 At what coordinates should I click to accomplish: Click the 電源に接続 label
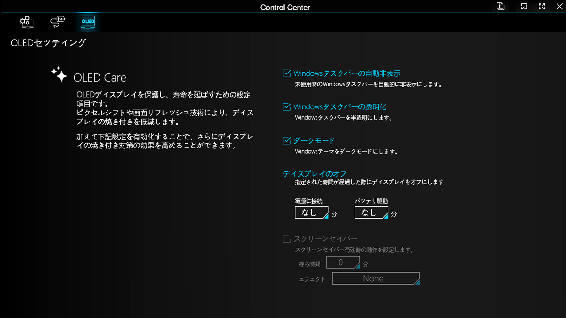pos(308,201)
